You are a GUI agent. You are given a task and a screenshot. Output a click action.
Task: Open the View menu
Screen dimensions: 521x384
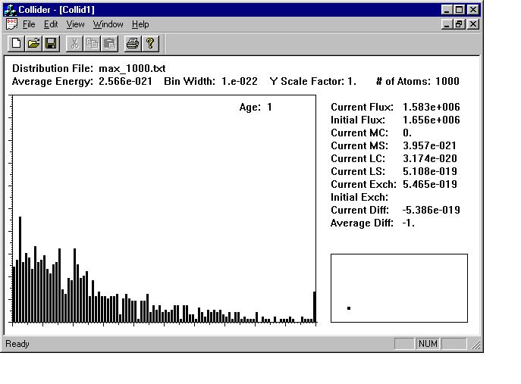click(x=75, y=24)
